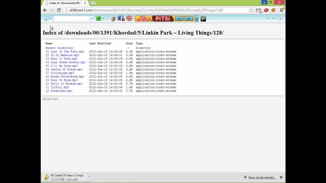Download 05 I'll Be Gone.mp3
Screen dimensions: 326x183
click(x=61, y=66)
